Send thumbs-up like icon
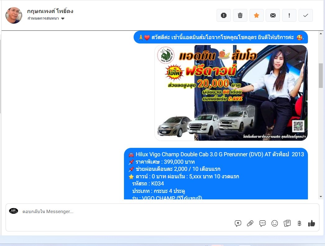The image size is (325, 246). point(311,223)
